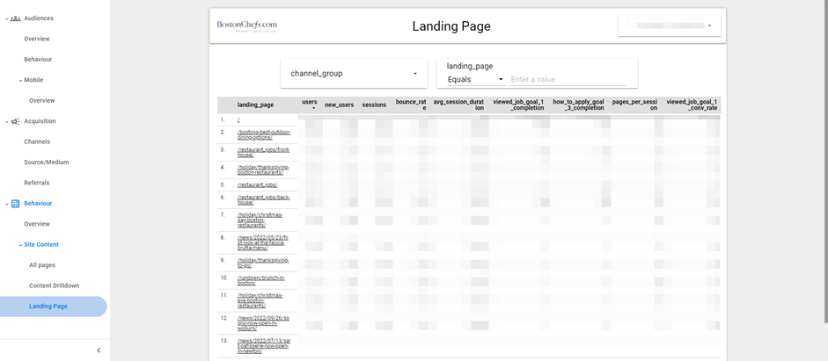Click the Audiences people icon
Screen dimensions: 828x361
click(15, 18)
